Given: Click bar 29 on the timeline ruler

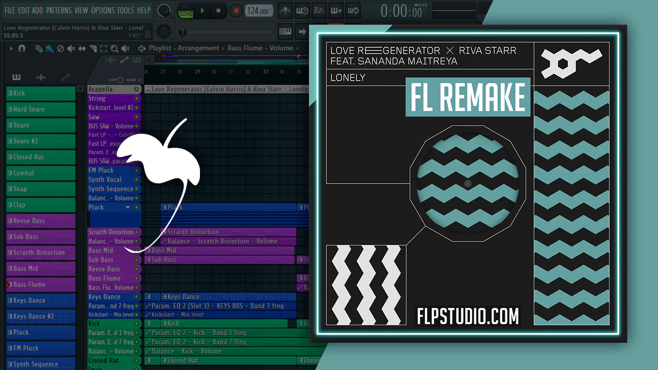Looking at the screenshot, I should [x=197, y=72].
